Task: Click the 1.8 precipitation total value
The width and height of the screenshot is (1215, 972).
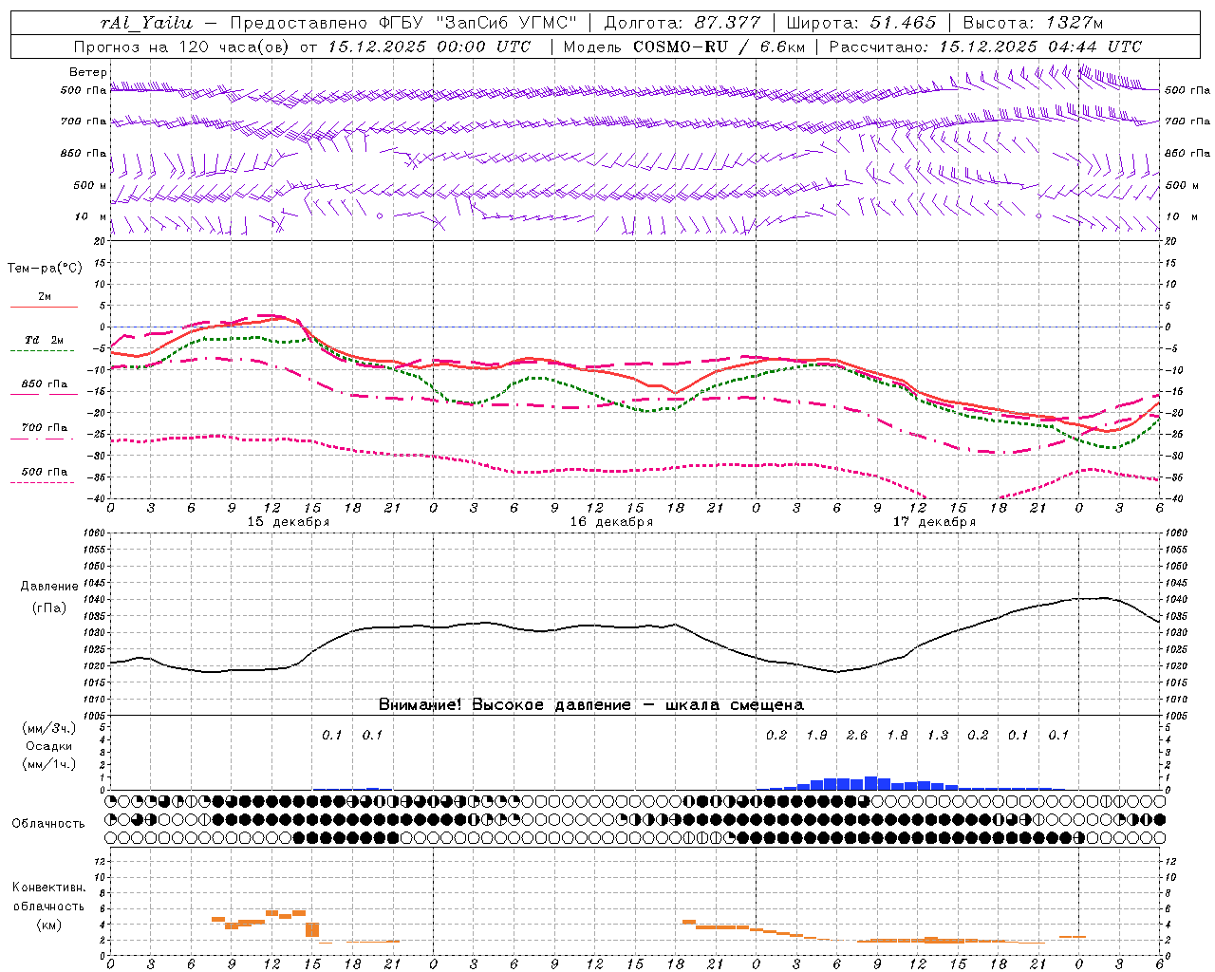Action: (x=897, y=735)
